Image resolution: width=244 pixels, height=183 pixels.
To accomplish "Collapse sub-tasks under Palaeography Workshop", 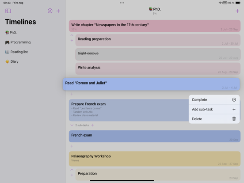I will coord(72,170).
